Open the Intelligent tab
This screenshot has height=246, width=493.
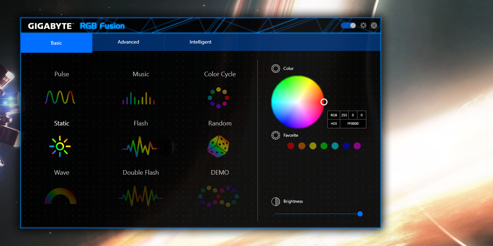(200, 42)
